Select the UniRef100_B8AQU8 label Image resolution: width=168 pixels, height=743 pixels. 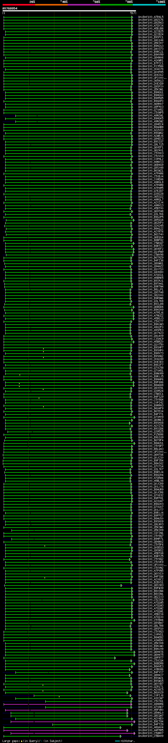point(151,385)
